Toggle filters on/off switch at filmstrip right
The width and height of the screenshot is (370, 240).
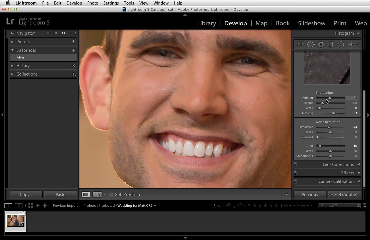365,206
